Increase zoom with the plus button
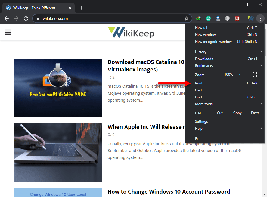The image size is (267, 197). pyautogui.click(x=240, y=75)
